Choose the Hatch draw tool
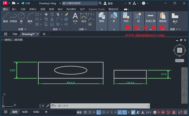 click(x=37, y=24)
